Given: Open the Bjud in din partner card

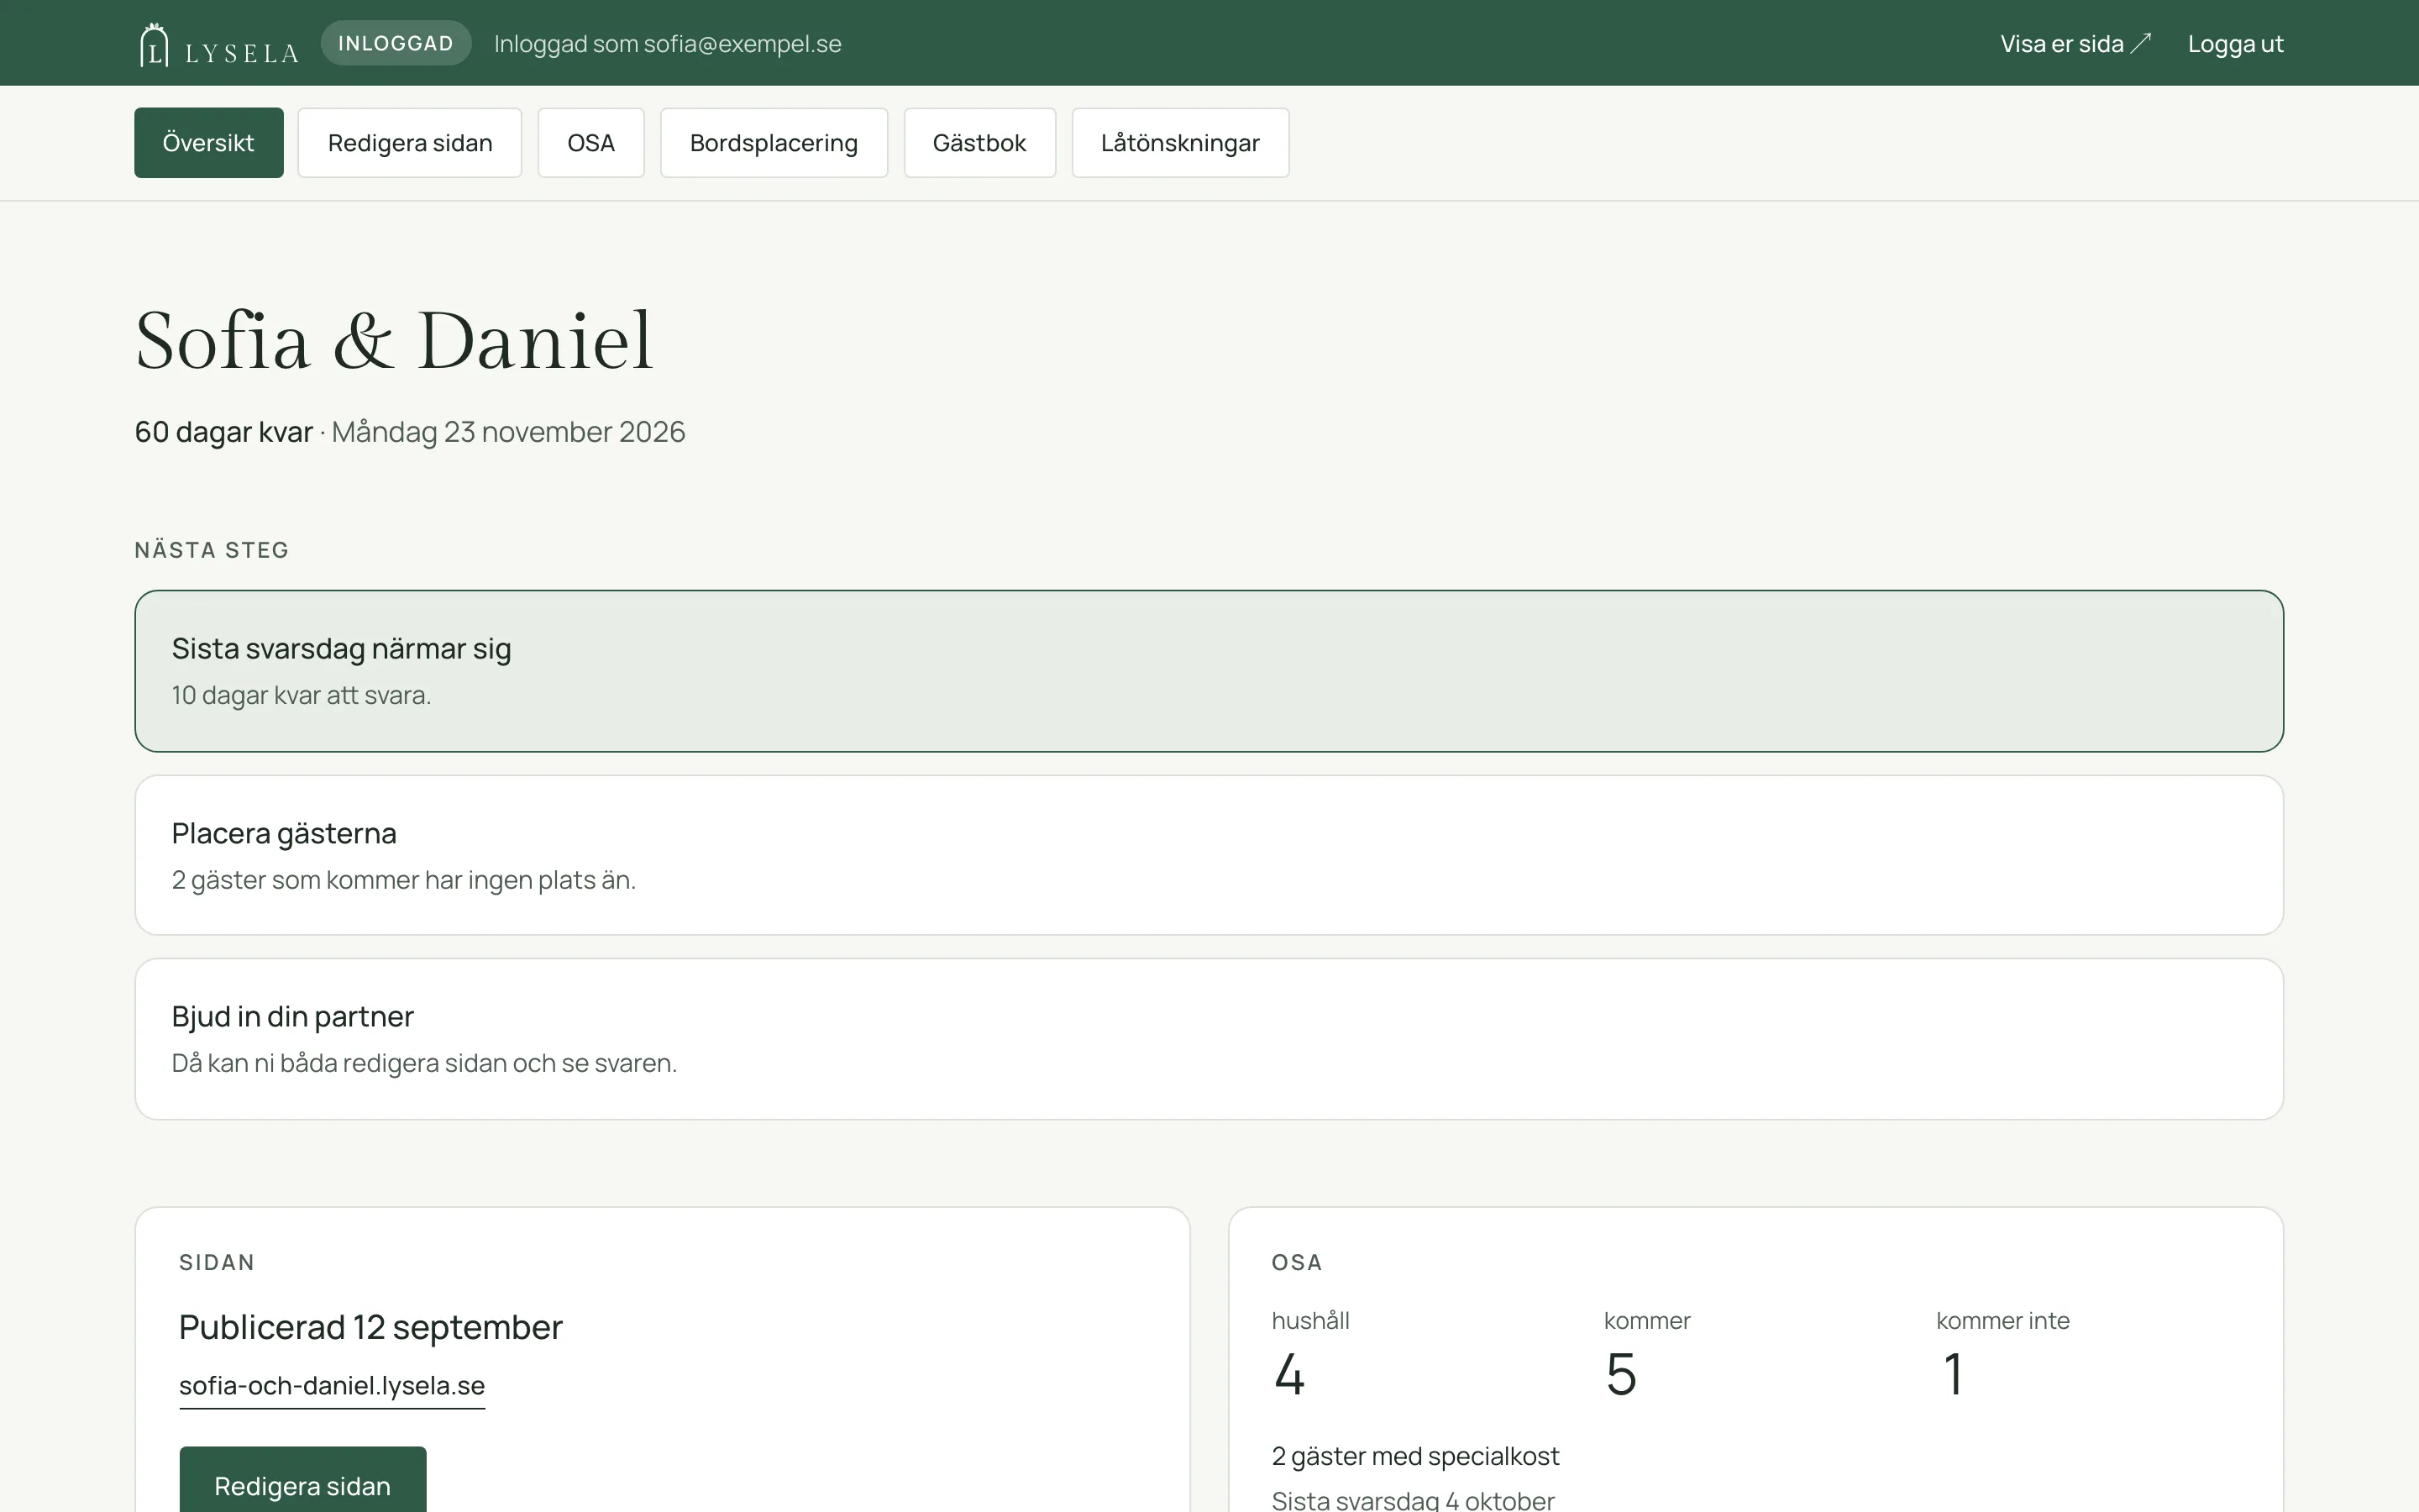Looking at the screenshot, I should coord(1209,1039).
